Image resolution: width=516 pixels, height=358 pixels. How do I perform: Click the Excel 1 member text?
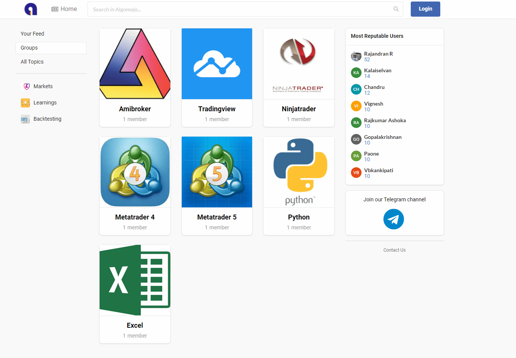pos(135,336)
